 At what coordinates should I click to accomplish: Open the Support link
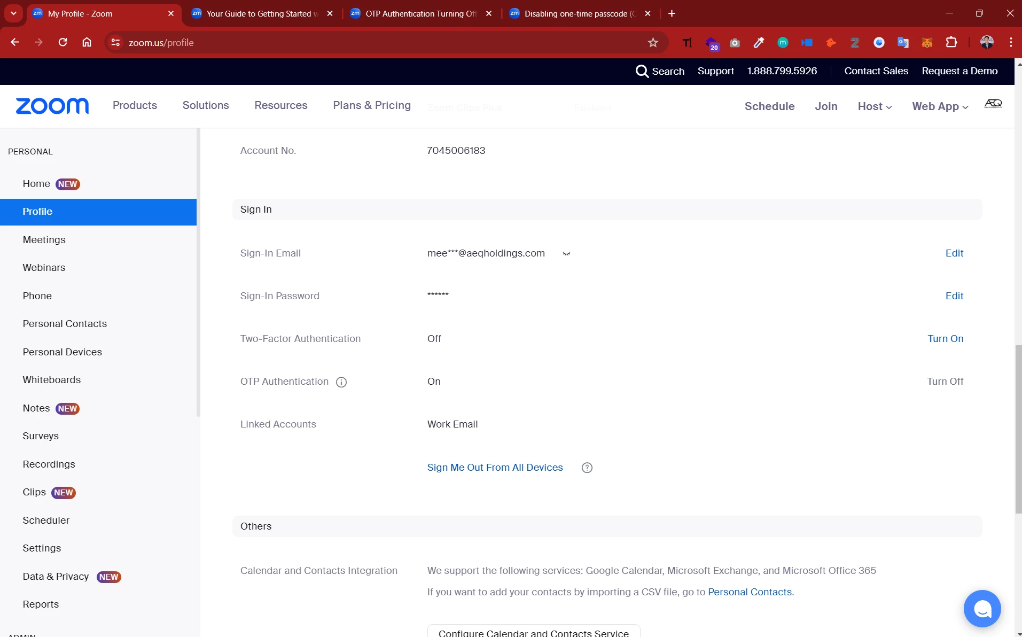(x=715, y=71)
